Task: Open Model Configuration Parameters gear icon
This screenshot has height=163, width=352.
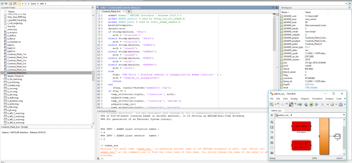Action: point(300,104)
